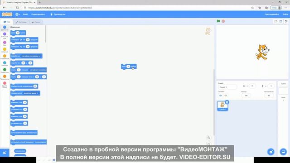Click the browser back arrow

4,8
